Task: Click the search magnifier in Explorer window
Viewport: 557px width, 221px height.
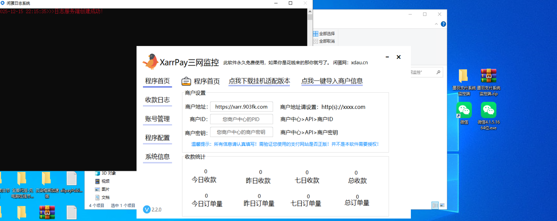Action: point(438,72)
